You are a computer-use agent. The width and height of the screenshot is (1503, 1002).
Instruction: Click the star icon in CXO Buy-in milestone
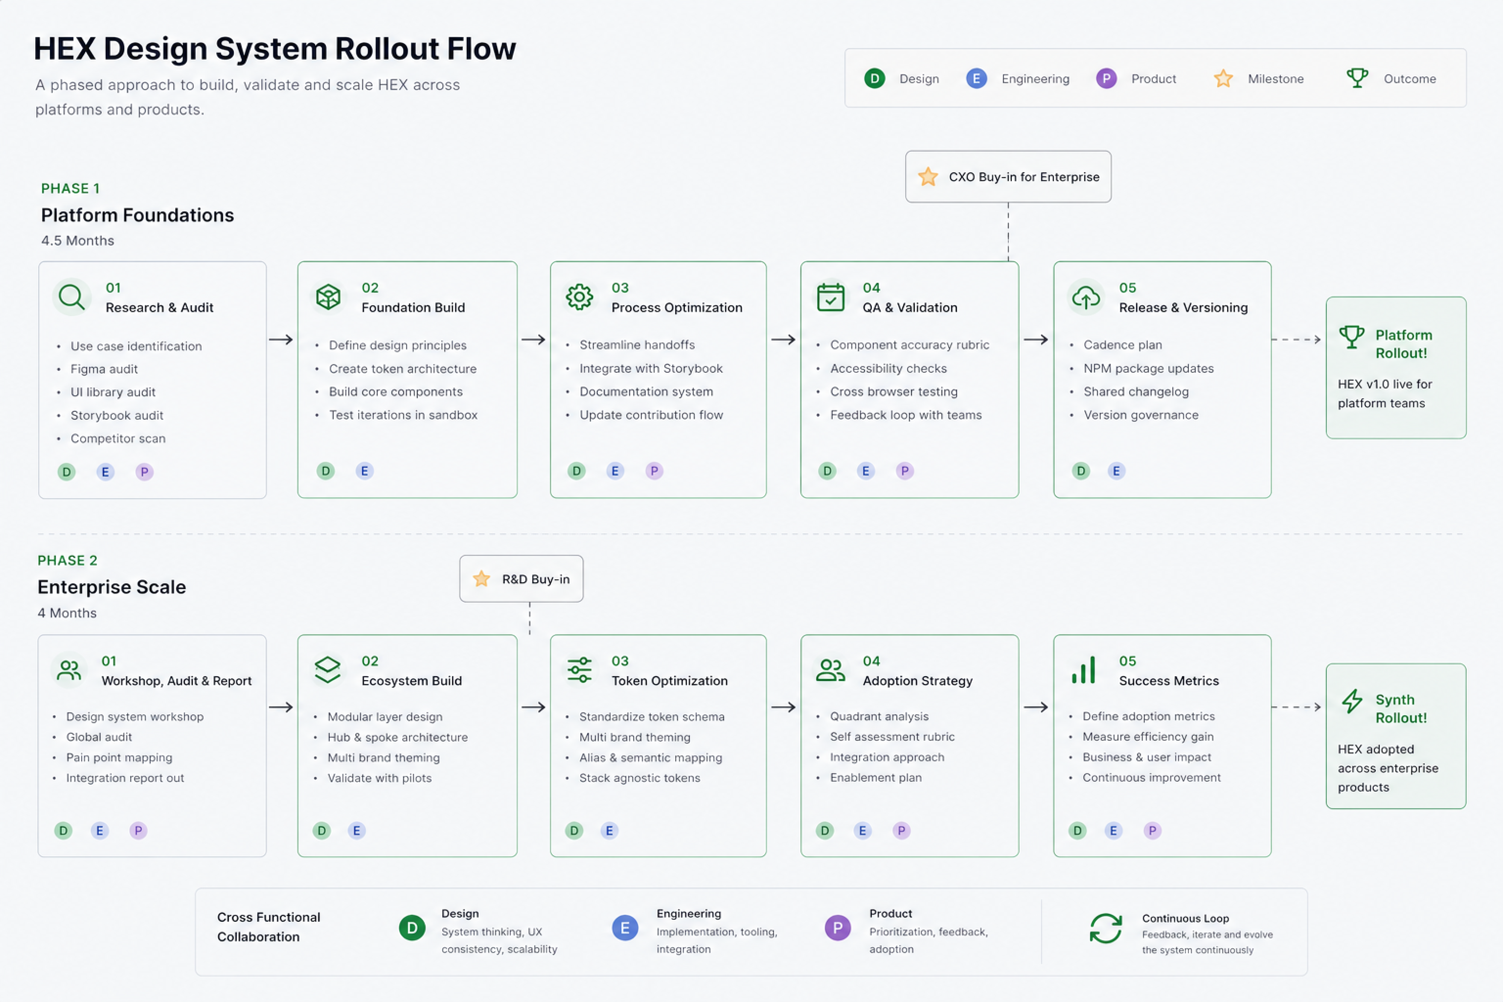[927, 176]
